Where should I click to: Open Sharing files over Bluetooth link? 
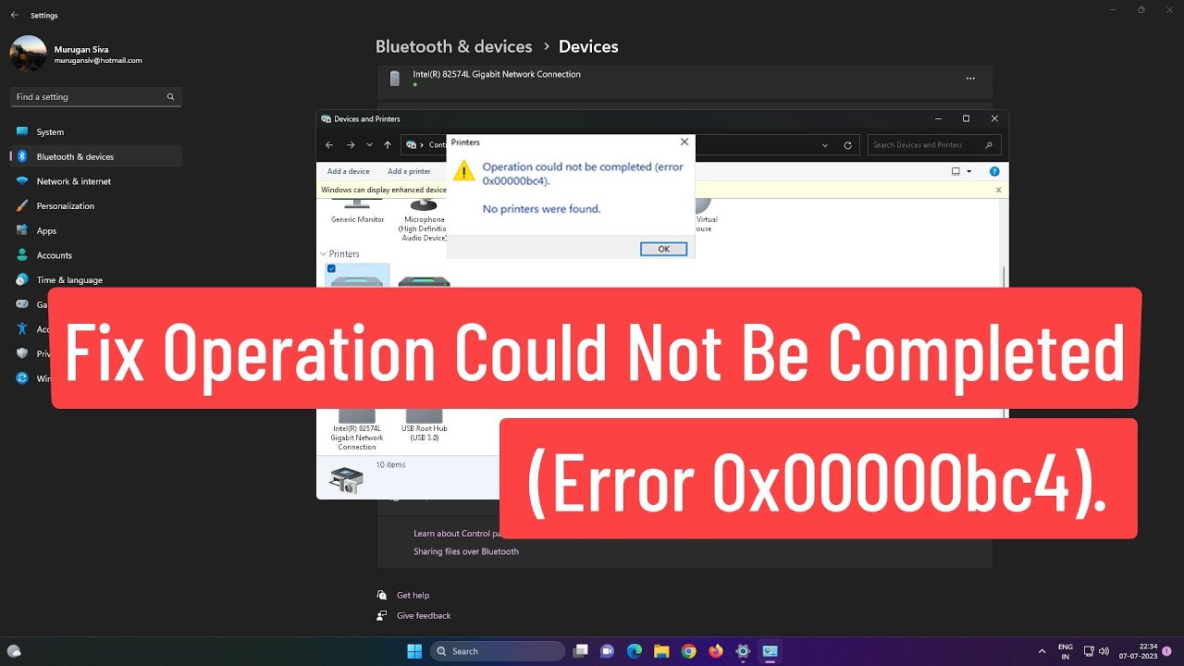(466, 551)
